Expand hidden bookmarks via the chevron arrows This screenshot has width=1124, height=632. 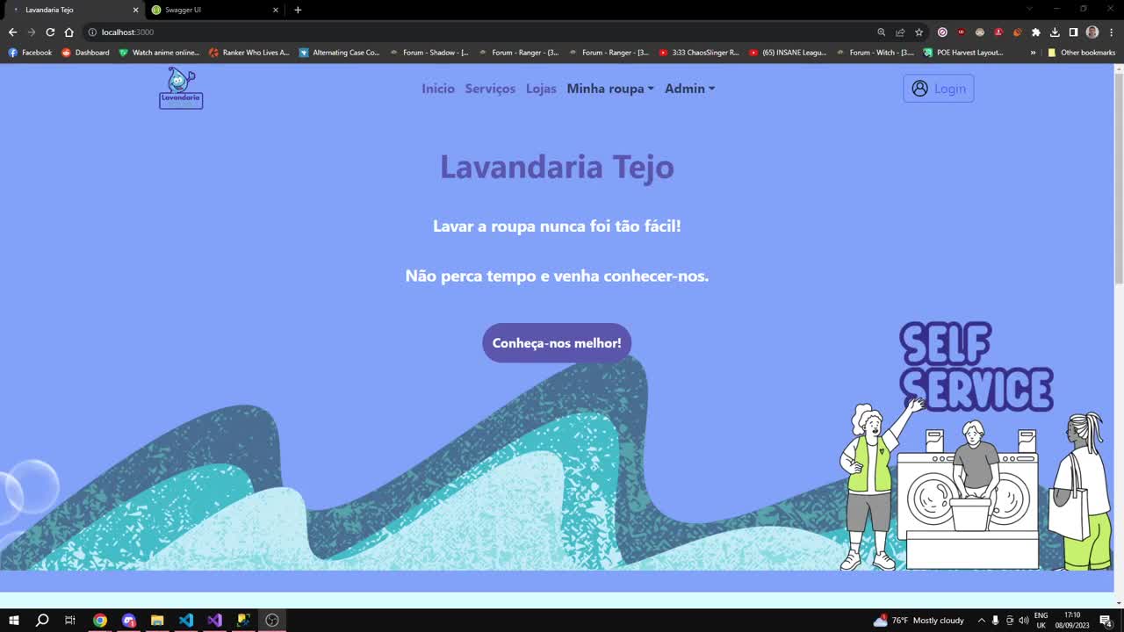(1034, 52)
